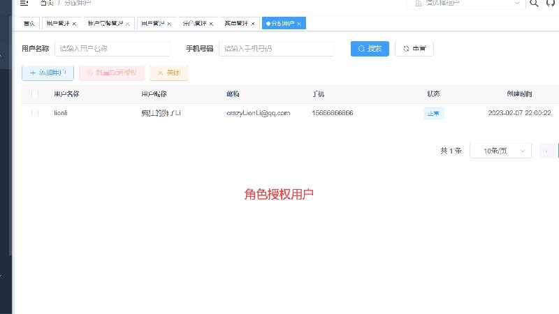The image size is (559, 314).
Task: Click the lionli username cell
Action: (61, 113)
